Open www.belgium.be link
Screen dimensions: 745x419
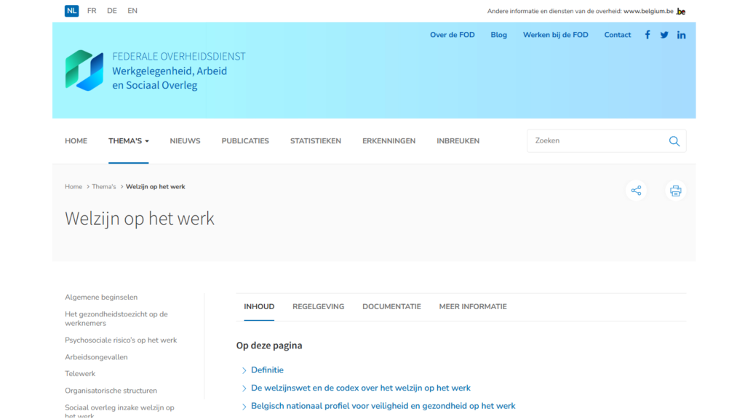(648, 11)
